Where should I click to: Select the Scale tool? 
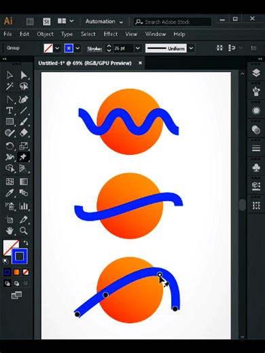[24, 146]
